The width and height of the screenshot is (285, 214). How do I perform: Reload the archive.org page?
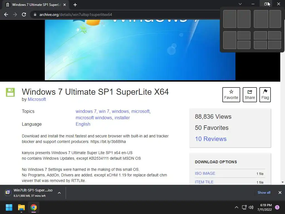point(24,14)
